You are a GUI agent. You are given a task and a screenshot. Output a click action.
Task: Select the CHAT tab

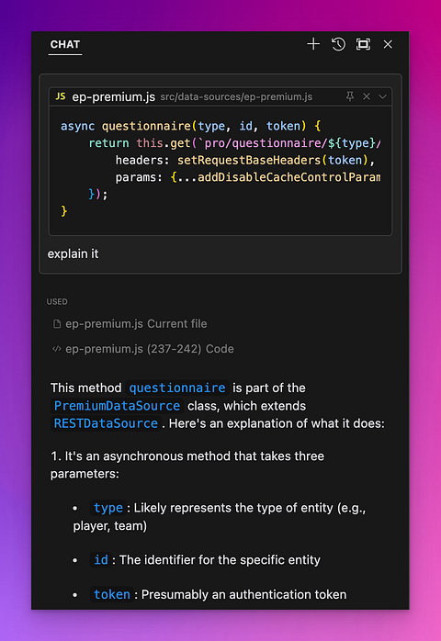(x=65, y=44)
